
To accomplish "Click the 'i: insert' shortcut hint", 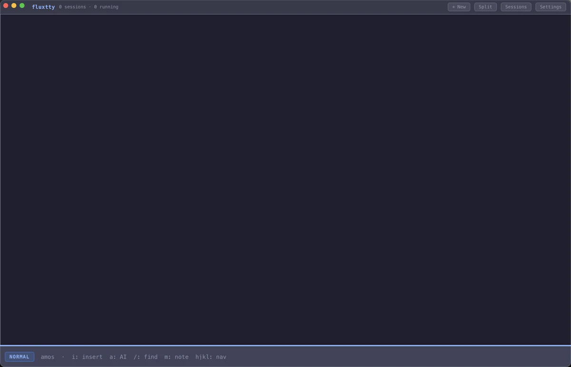I will 87,357.
